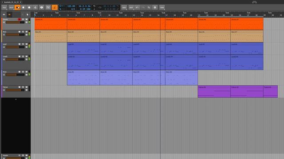Select the project tab at top left
This screenshot has height=159, width=284.
point(11,2)
